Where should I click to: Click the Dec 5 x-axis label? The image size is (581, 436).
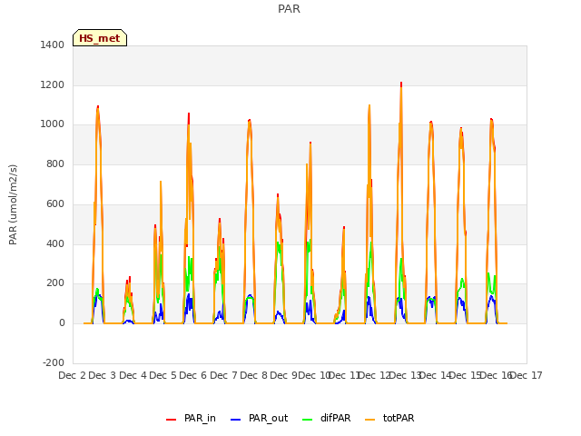click(162, 375)
